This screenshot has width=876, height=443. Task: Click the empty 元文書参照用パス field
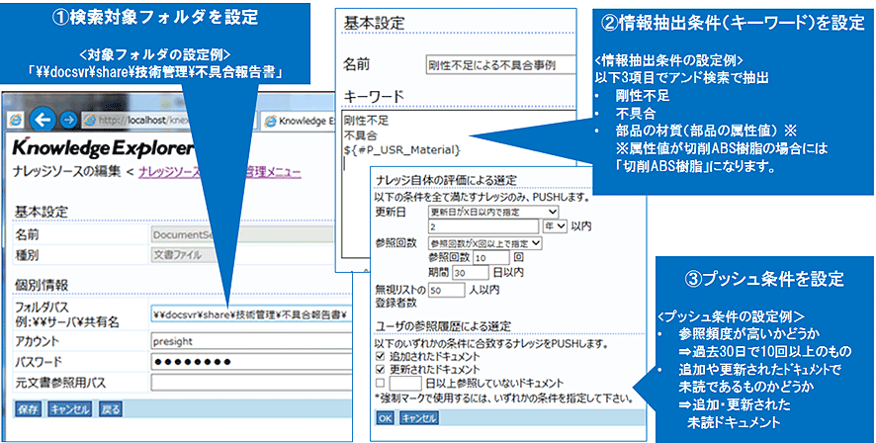point(251,384)
